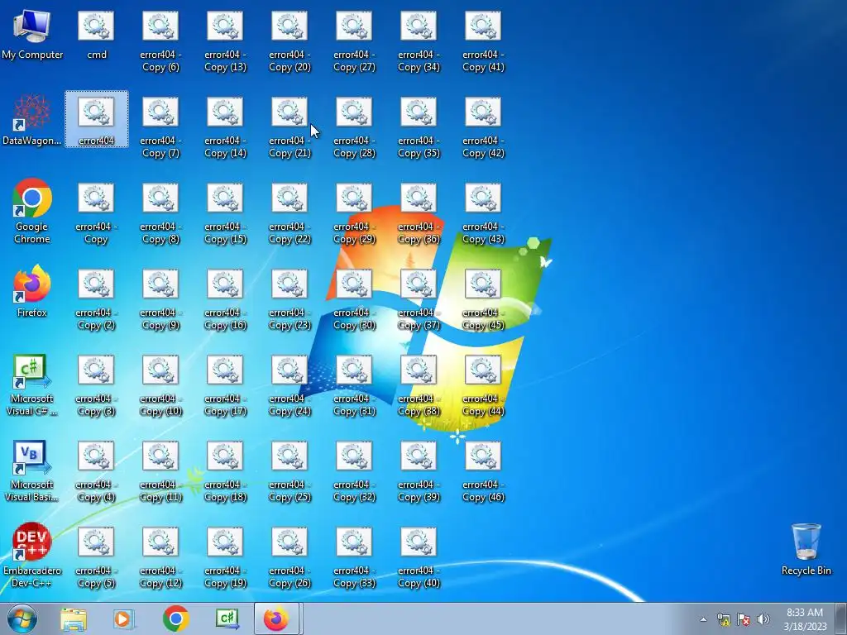Select the Microsoft Visual C# shortcut
The height and width of the screenshot is (635, 847).
click(x=32, y=385)
